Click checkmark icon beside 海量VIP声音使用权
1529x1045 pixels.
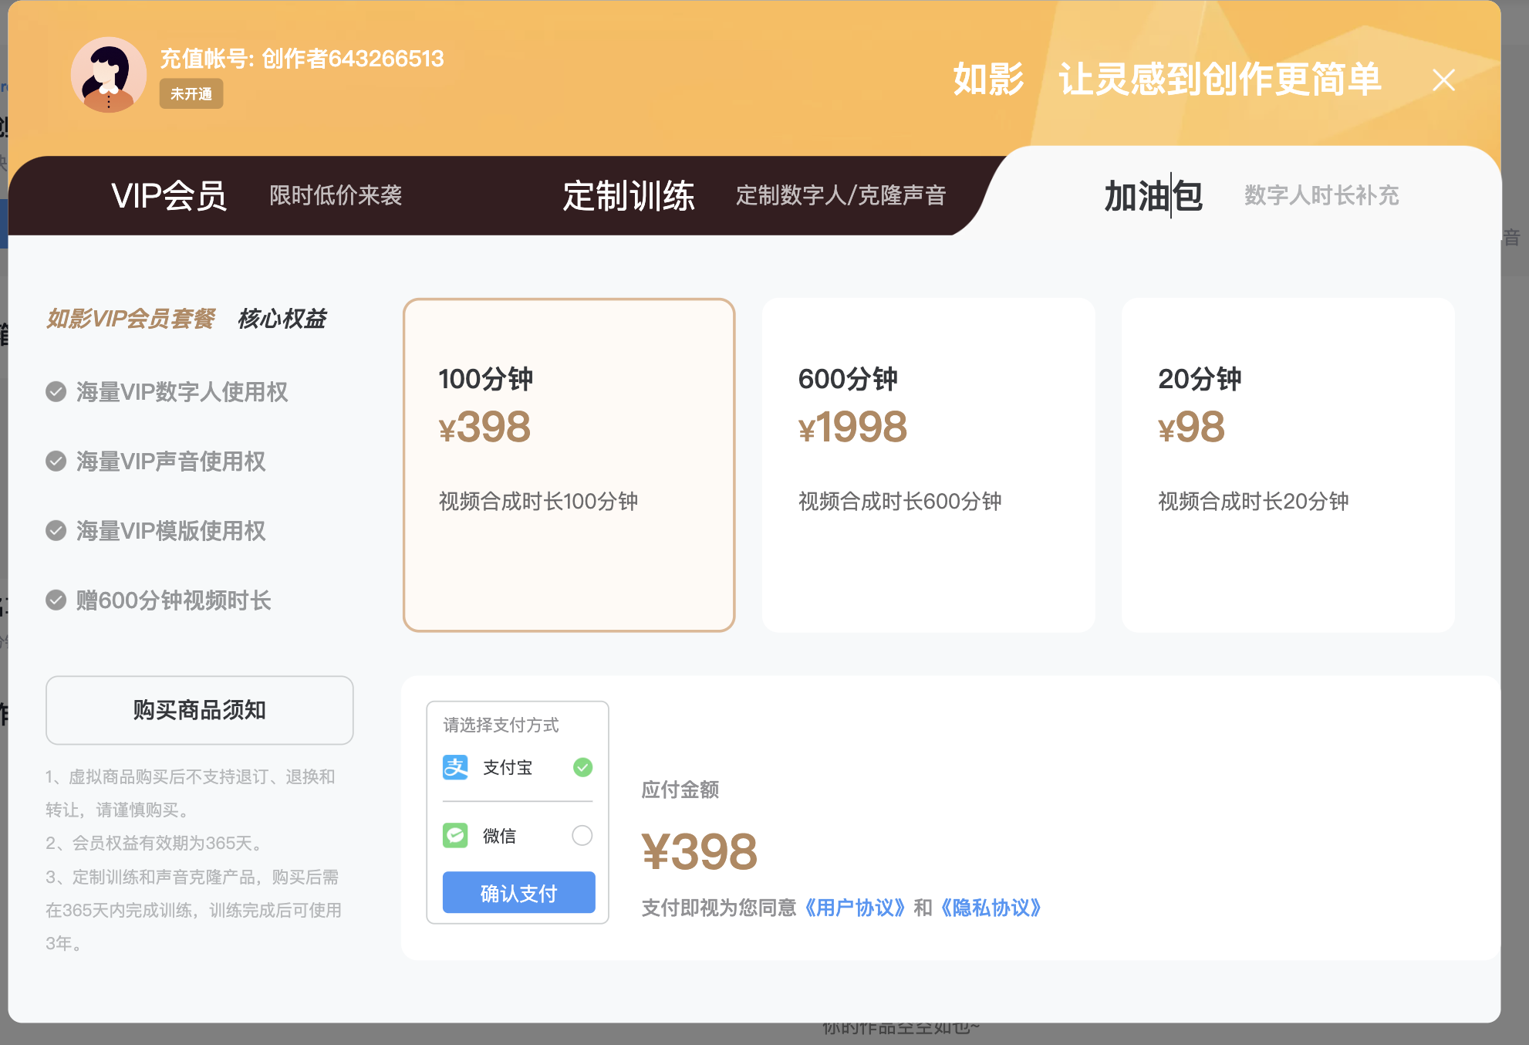(x=56, y=462)
